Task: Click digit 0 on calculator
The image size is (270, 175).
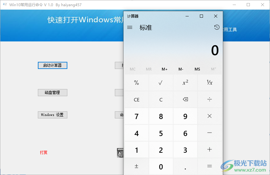Action: click(161, 166)
